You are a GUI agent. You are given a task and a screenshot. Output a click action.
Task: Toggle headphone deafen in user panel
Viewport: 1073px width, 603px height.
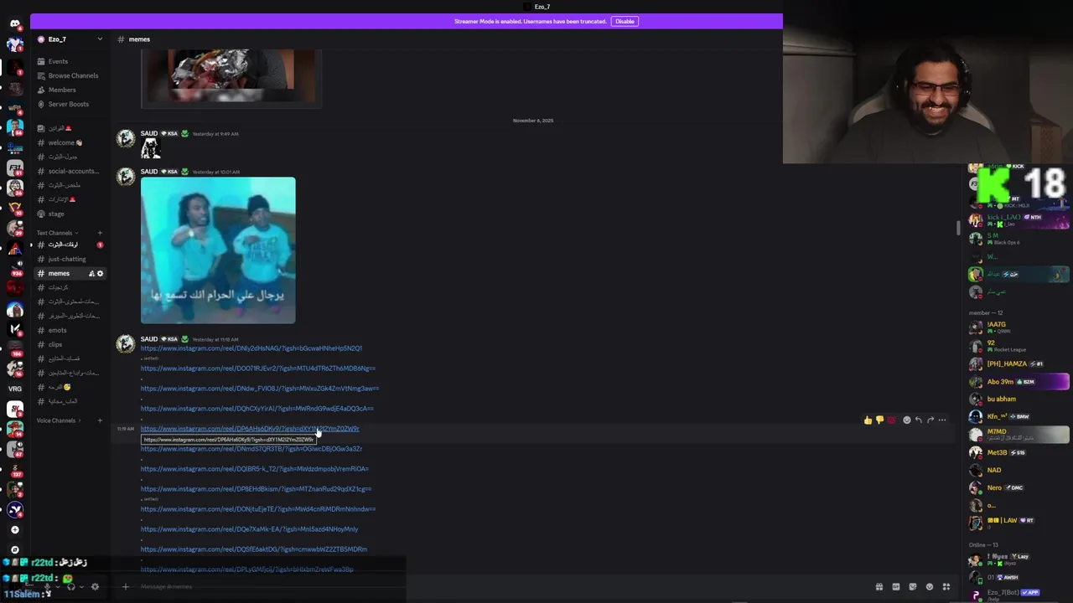coord(70,587)
